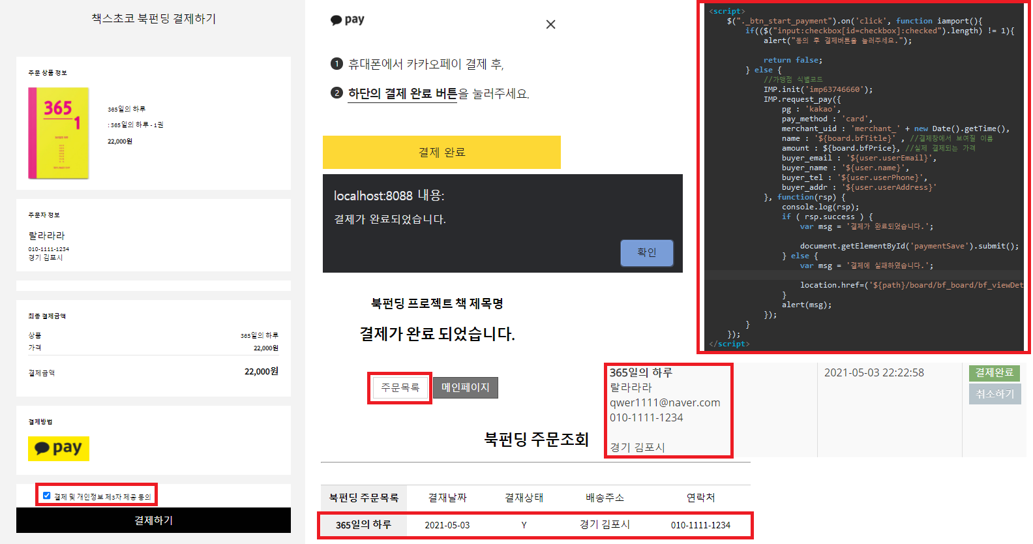1033x544 pixels.
Task: Click the 책스초코 북펀딩 결제하기 title
Action: [154, 19]
